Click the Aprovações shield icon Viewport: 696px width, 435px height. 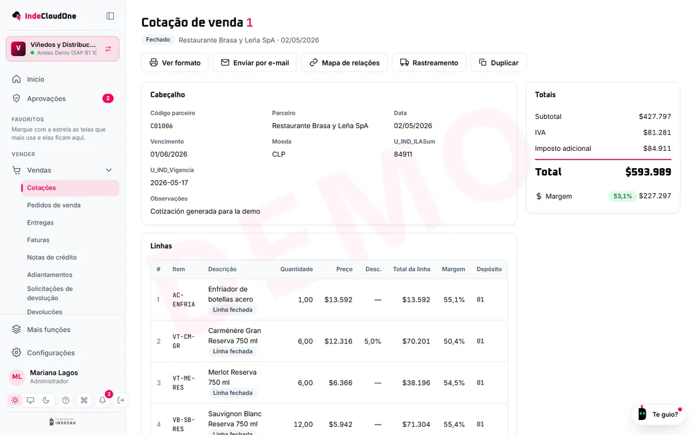coord(16,99)
